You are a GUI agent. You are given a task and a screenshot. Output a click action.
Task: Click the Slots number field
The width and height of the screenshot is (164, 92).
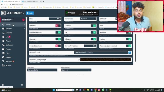54,19
